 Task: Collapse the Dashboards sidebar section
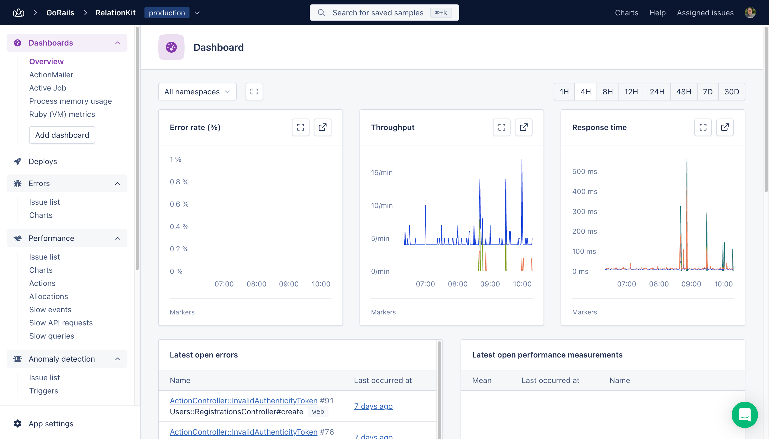[117, 43]
